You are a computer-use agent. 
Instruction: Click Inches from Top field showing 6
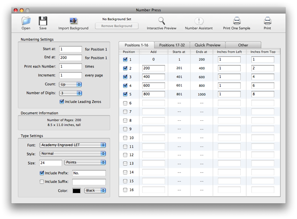click(263, 86)
